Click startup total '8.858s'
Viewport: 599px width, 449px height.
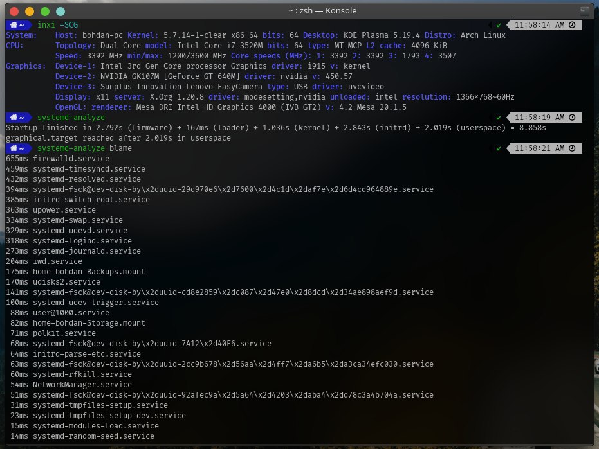(533, 128)
